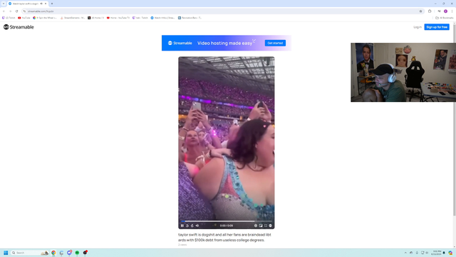Go back with browser back arrow
Viewport: 456px width, 257px height.
click(x=4, y=11)
